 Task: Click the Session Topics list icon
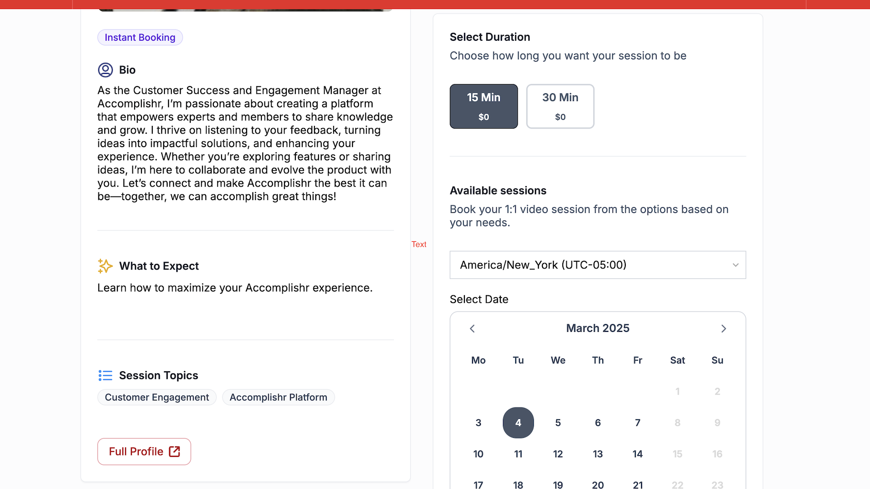click(105, 375)
